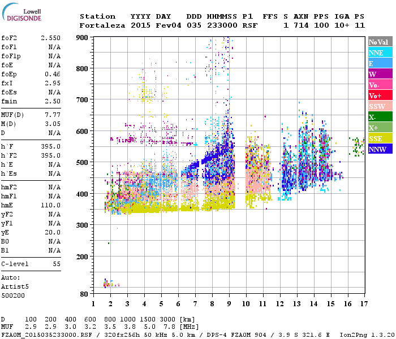Screen dimensions: 396x339
Task: Click the 500200 version text
Action: (13, 295)
